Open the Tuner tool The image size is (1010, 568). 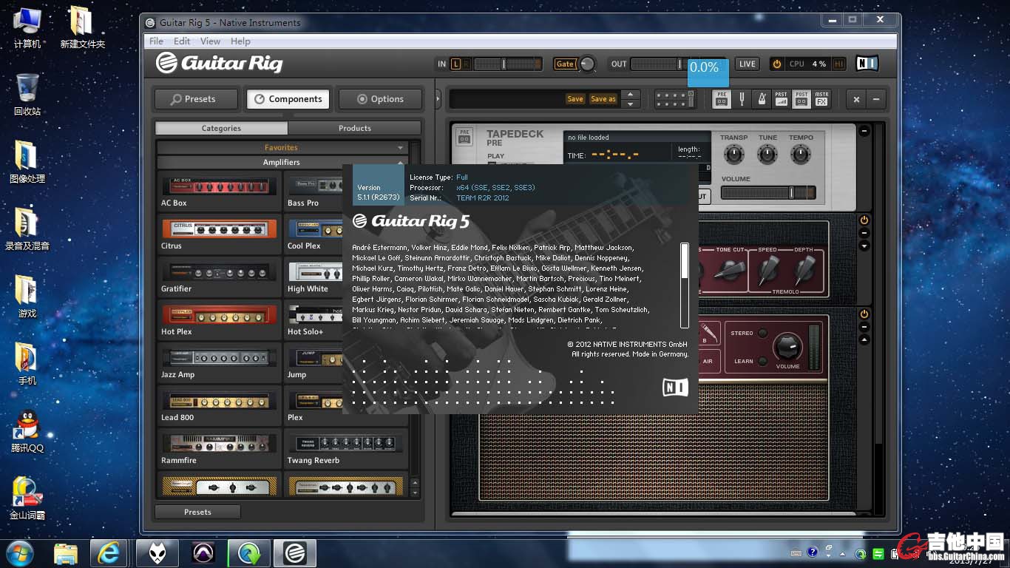(742, 99)
